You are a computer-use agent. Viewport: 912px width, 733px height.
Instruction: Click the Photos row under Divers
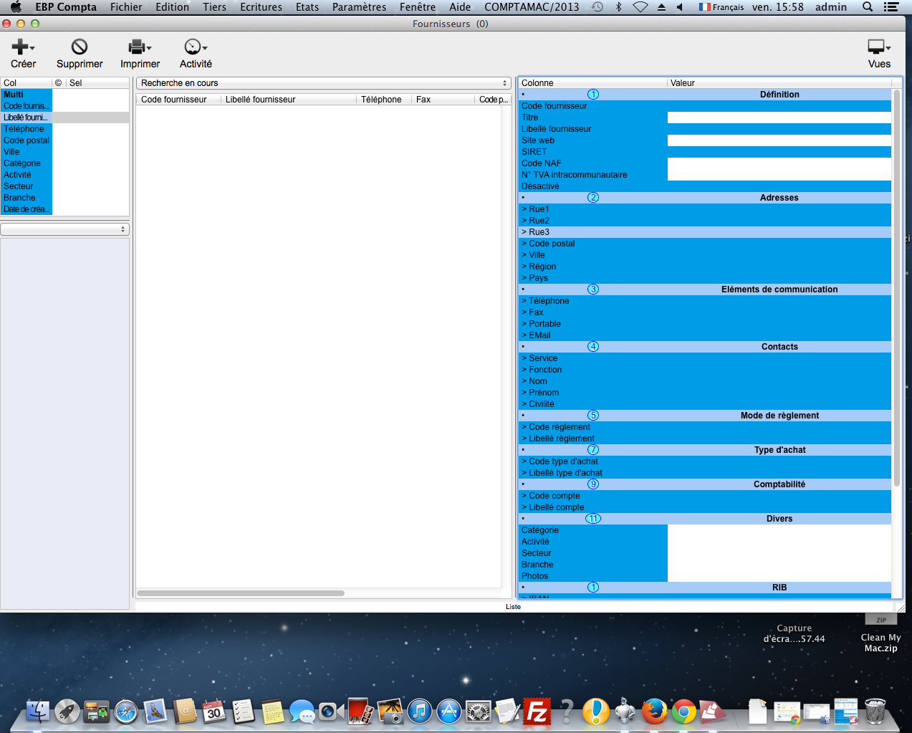click(x=705, y=576)
